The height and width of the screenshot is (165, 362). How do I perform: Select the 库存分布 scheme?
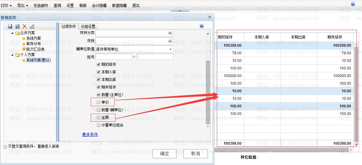point(33,44)
